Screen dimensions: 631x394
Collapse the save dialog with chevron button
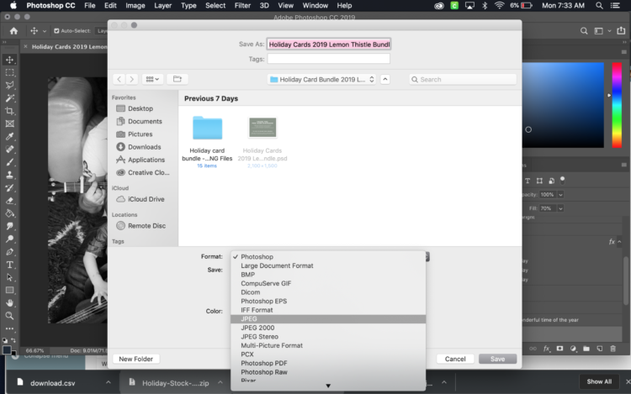coord(385,80)
